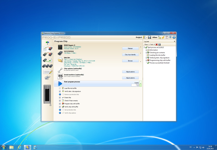Open the gauge meter tool in toolbar
Screen dimensions: 217x150
(x=167, y=37)
